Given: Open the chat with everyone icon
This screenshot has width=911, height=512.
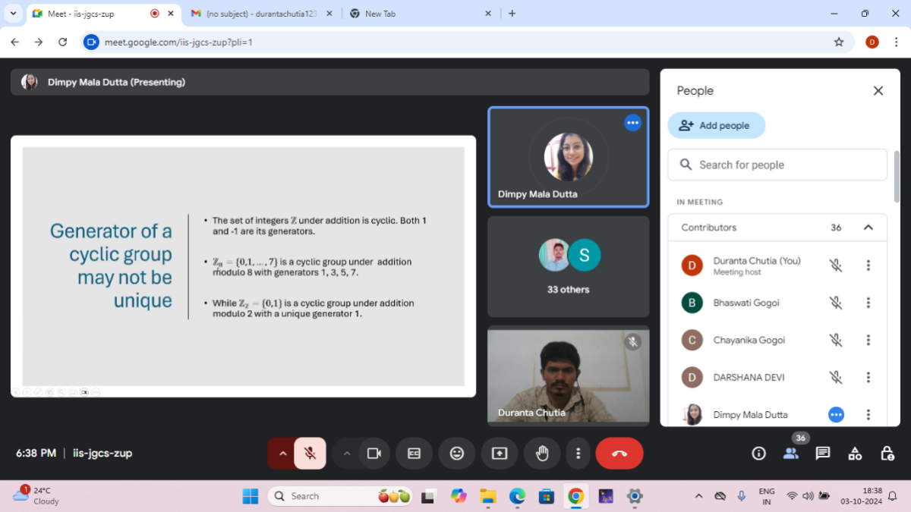Looking at the screenshot, I should [822, 453].
